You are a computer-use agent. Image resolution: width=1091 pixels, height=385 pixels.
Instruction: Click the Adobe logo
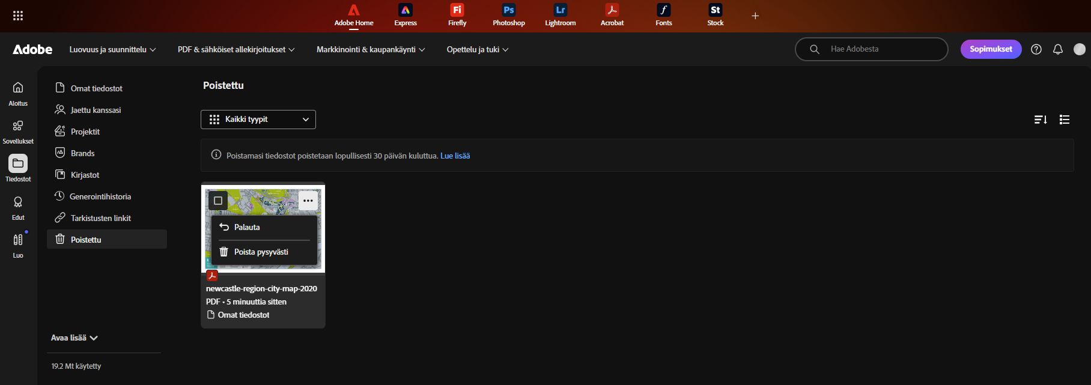[x=32, y=49]
